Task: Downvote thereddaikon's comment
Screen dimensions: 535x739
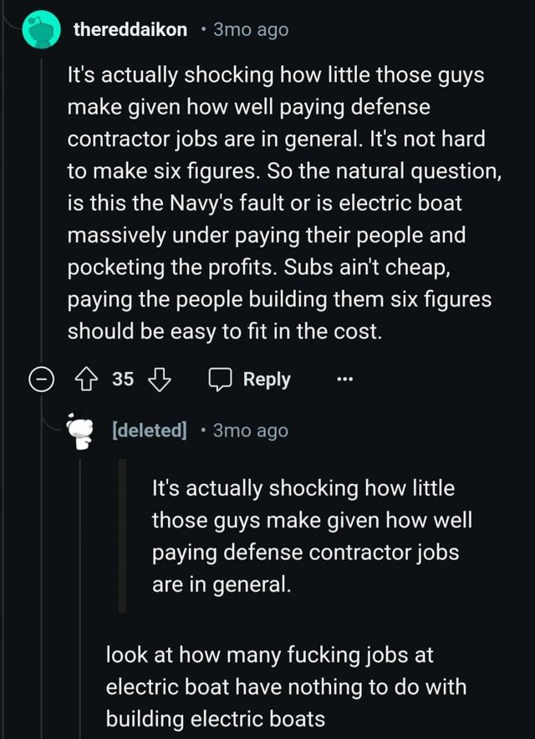Action: point(157,380)
